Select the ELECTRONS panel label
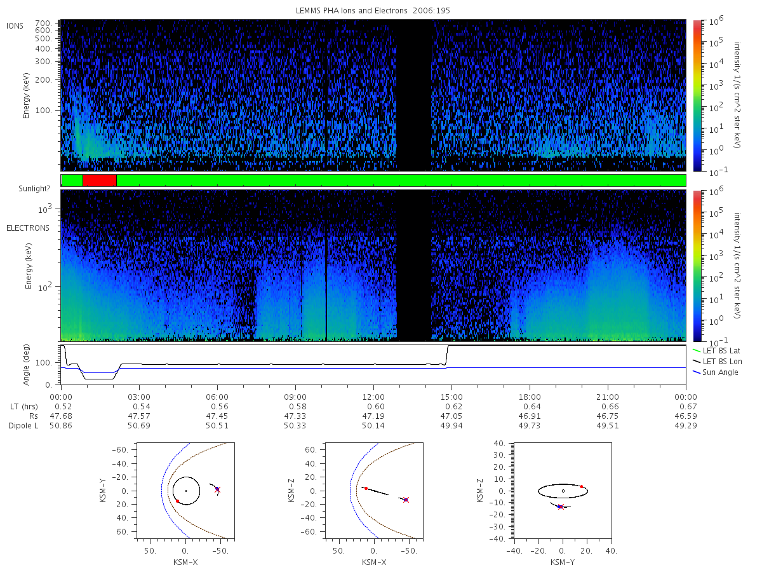The width and height of the screenshot is (762, 572). (28, 228)
